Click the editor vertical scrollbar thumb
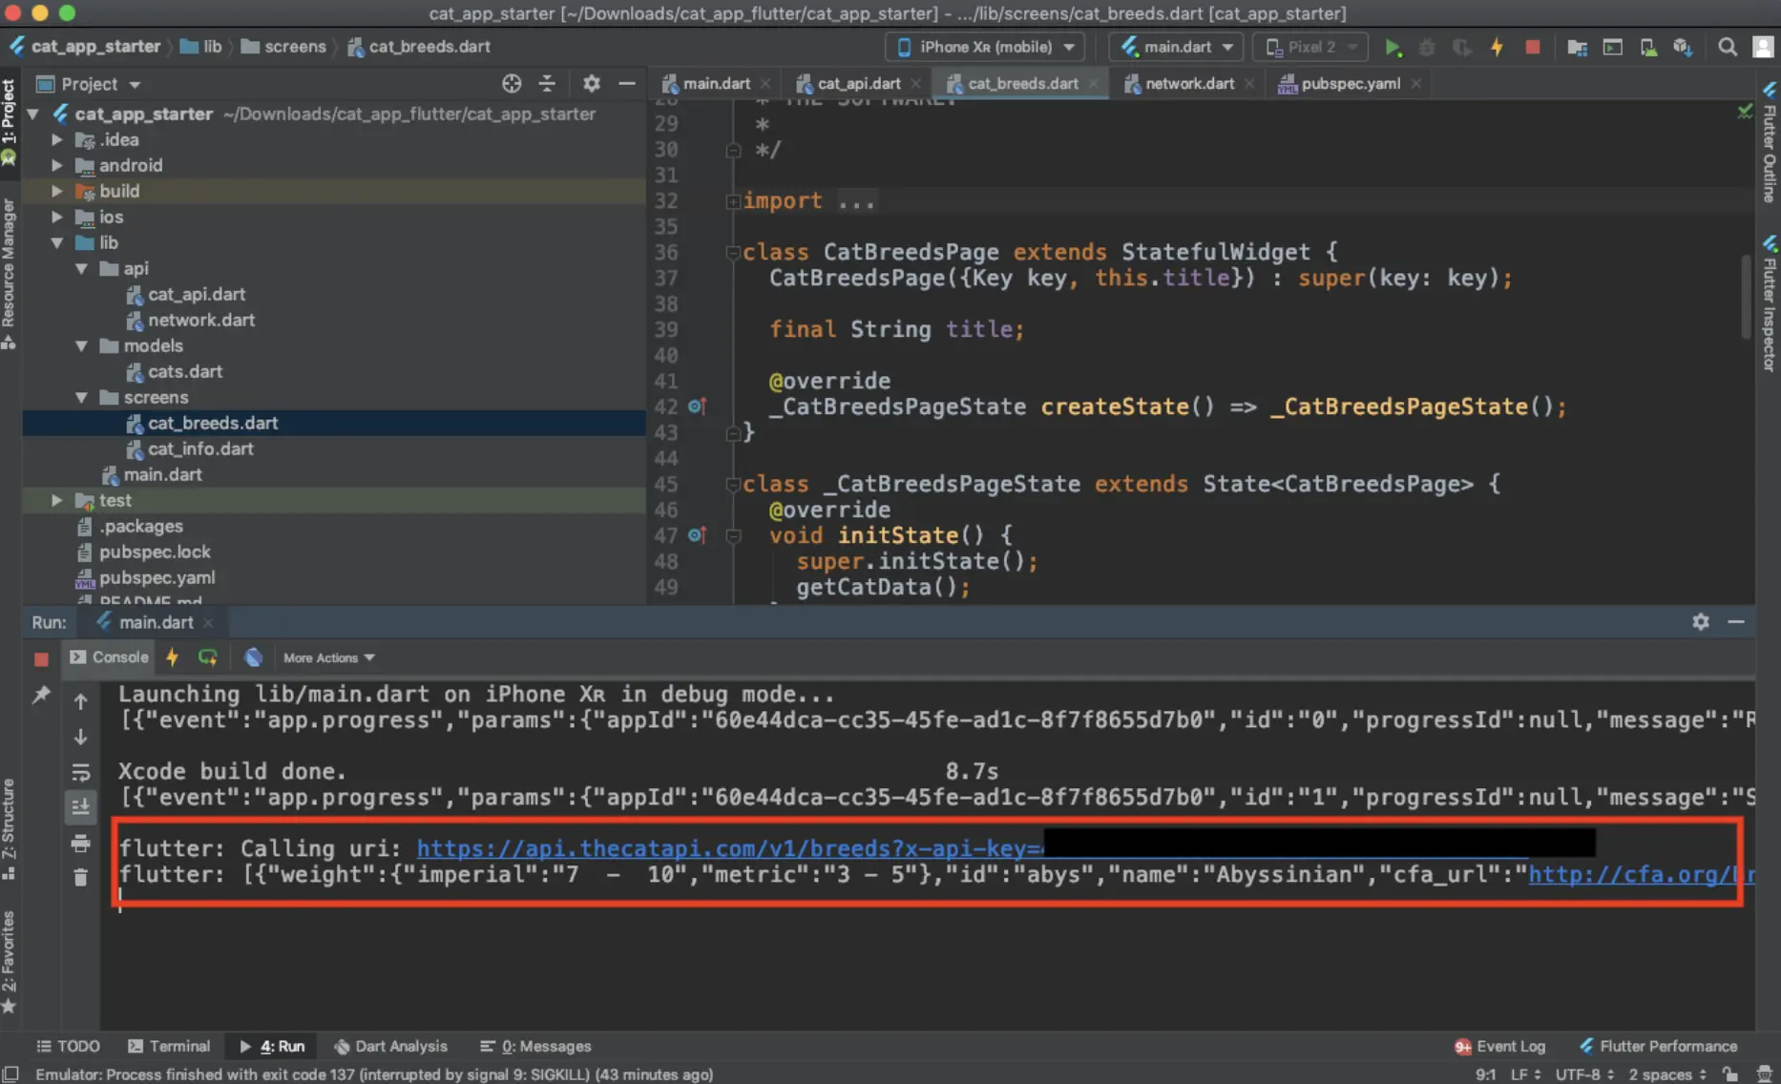 pos(1746,296)
